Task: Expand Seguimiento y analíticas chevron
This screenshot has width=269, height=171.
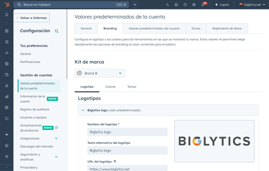Action: point(56,157)
